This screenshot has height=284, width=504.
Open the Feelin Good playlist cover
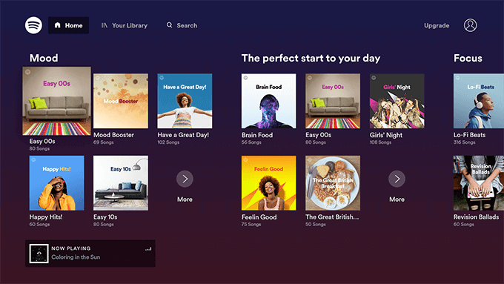point(269,183)
